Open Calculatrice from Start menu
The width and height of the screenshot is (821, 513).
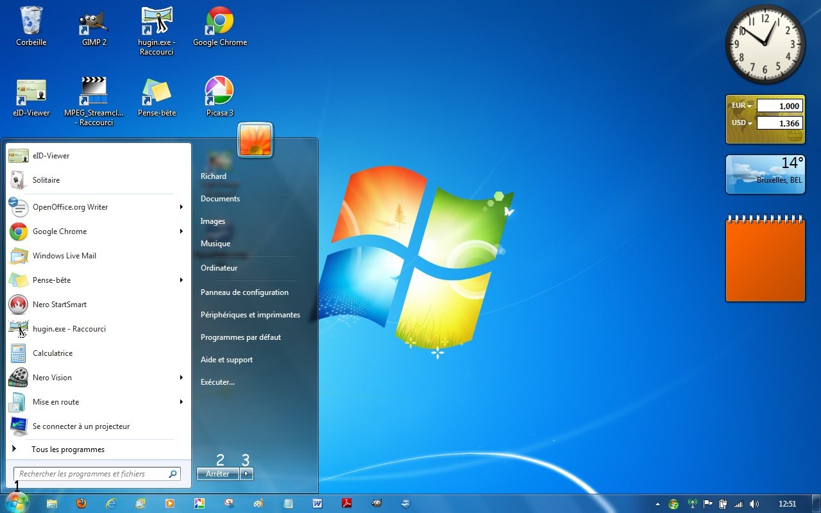coord(99,353)
